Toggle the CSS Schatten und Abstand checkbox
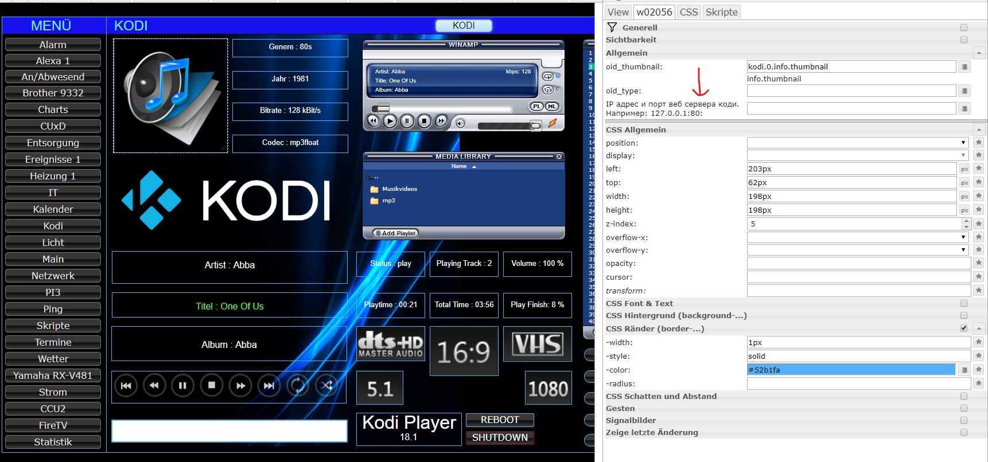The height and width of the screenshot is (462, 988). point(964,396)
